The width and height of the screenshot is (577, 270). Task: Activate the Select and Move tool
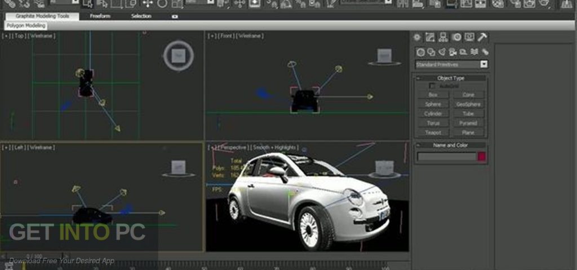[148, 4]
